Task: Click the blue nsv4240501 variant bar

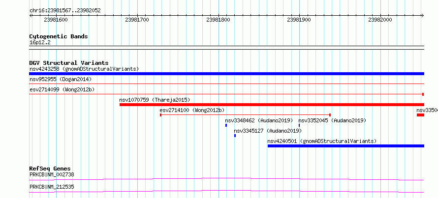Action: [x=346, y=146]
